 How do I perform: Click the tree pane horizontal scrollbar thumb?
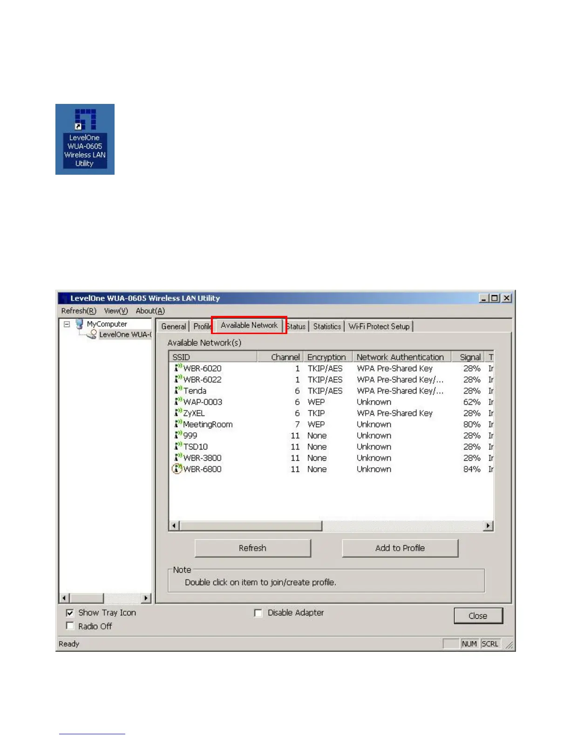click(x=87, y=598)
